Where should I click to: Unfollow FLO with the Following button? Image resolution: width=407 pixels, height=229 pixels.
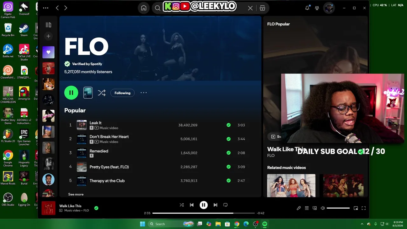click(122, 93)
